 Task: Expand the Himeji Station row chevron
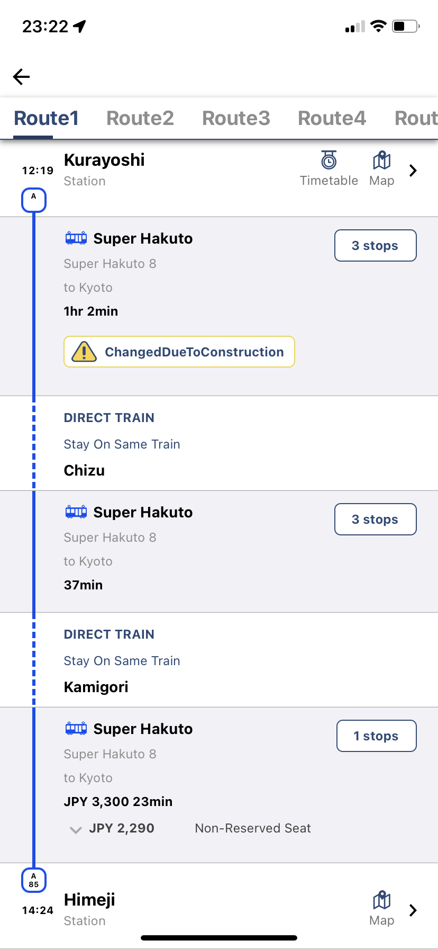(413, 910)
